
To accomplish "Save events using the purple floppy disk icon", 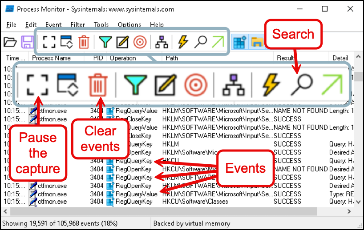I will 27,42.
